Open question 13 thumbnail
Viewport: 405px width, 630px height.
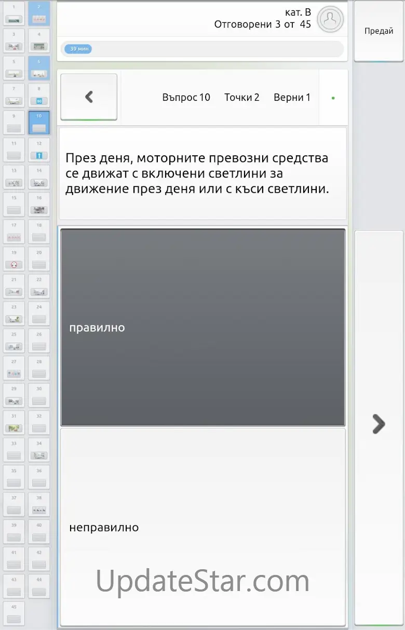[14, 177]
